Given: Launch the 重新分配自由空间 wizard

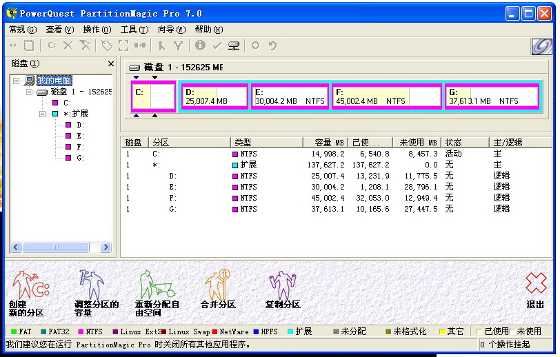Looking at the screenshot, I should (x=157, y=294).
